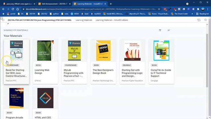Click the Learning Materials - IncludED eBook breadcrumb
The height and width of the screenshot is (119, 211).
112,20
